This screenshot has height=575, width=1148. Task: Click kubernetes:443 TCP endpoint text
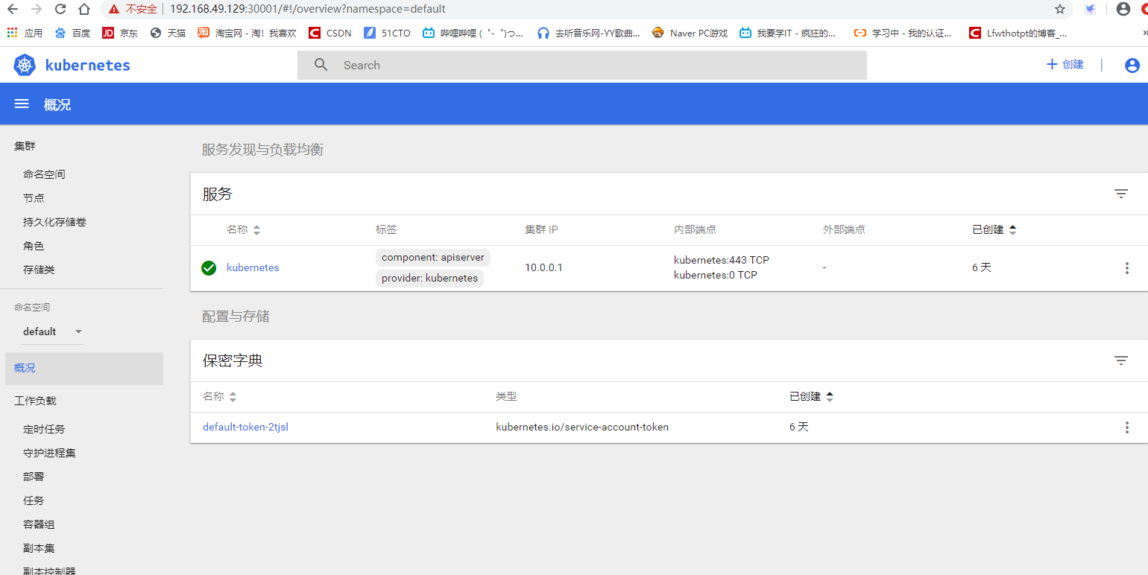pyautogui.click(x=722, y=261)
